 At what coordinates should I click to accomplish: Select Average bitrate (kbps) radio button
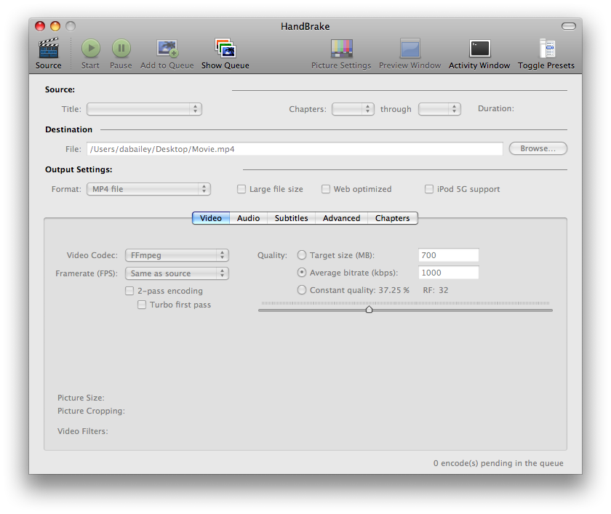[x=302, y=273]
